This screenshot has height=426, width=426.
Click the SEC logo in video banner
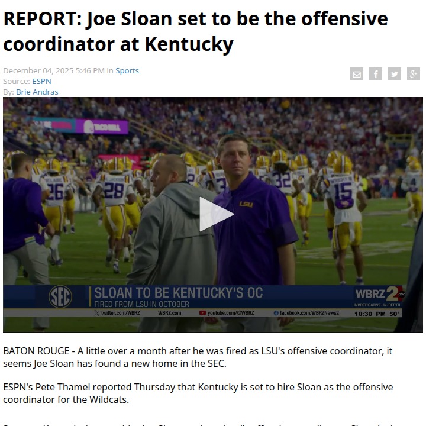[x=60, y=296]
